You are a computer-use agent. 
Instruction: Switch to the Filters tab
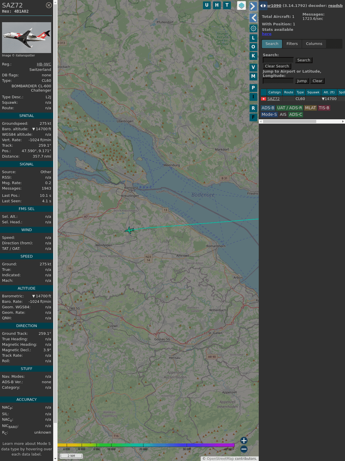(292, 44)
